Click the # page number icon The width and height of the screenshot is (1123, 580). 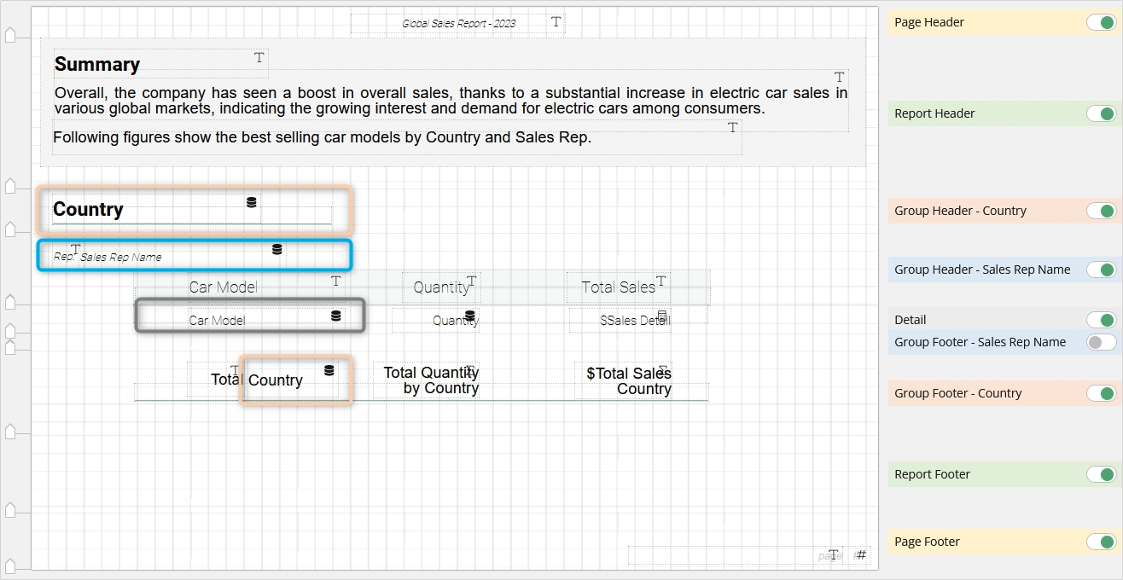(x=861, y=555)
